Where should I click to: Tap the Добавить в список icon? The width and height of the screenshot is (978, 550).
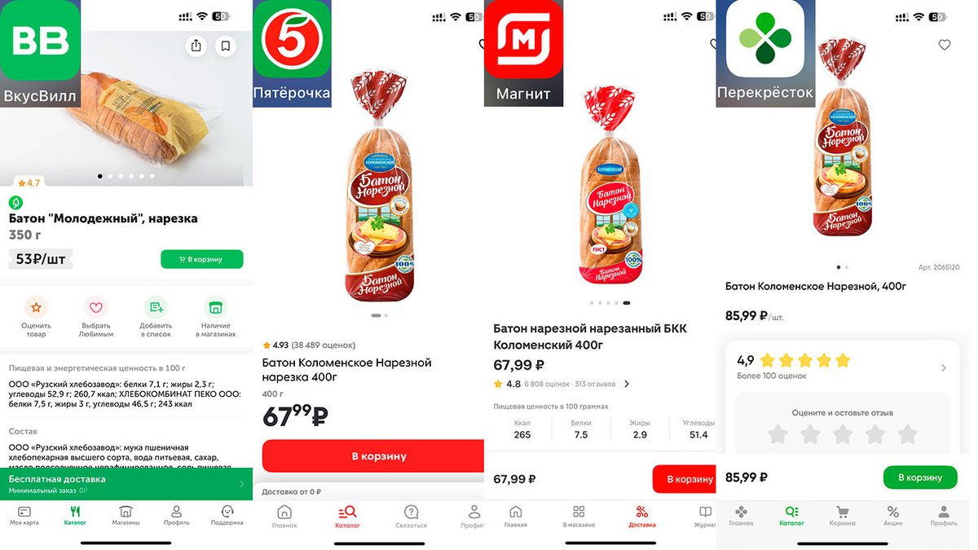point(155,308)
